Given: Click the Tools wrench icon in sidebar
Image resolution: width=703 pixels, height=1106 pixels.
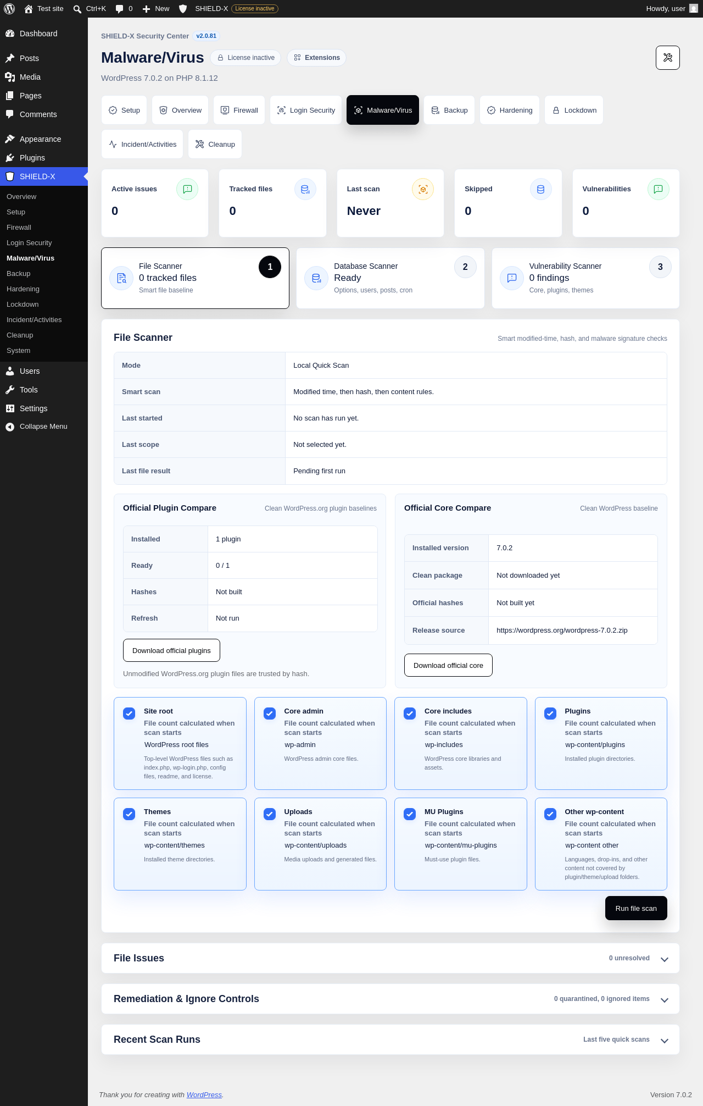Looking at the screenshot, I should pos(10,390).
